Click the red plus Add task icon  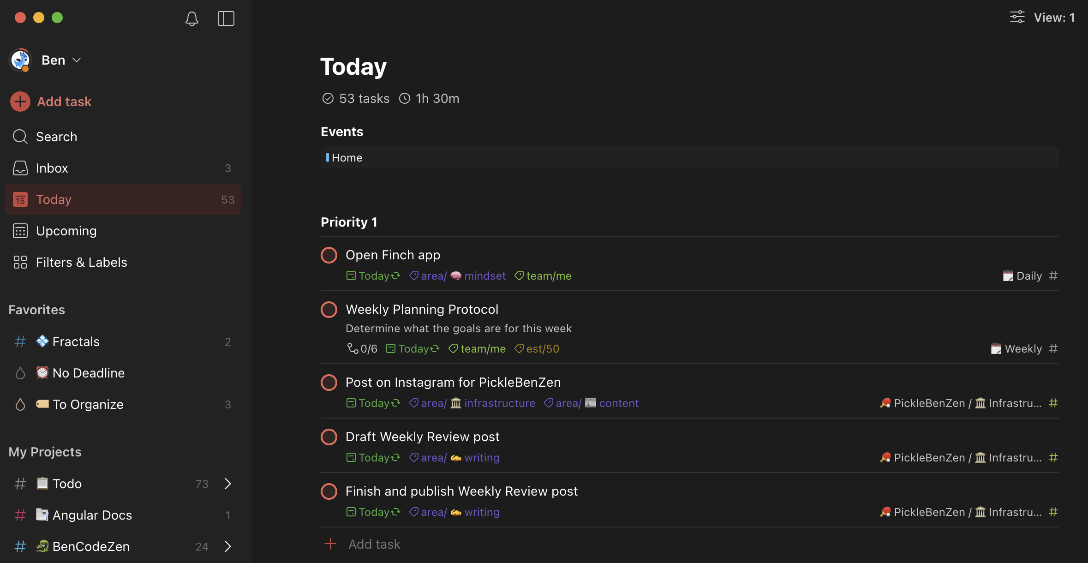(x=20, y=102)
